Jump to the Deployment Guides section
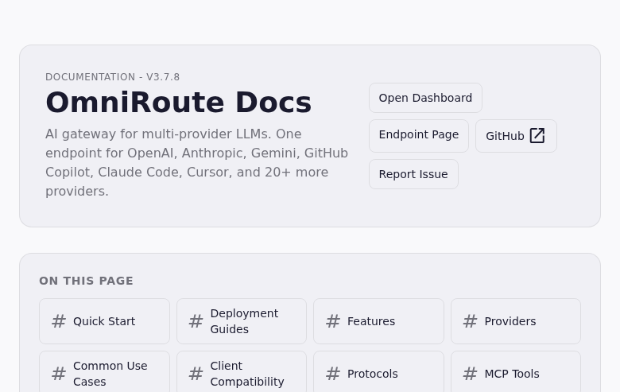 pyautogui.click(x=242, y=321)
